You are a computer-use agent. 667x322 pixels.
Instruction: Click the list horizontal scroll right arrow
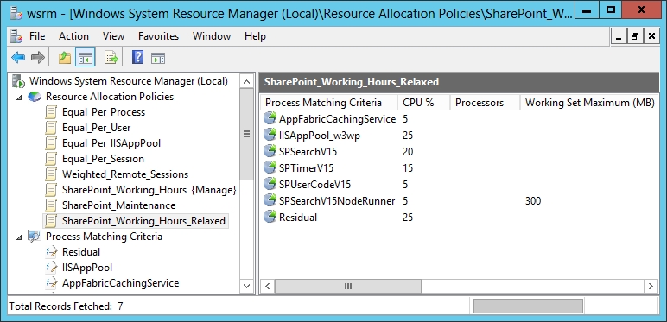[x=651, y=286]
